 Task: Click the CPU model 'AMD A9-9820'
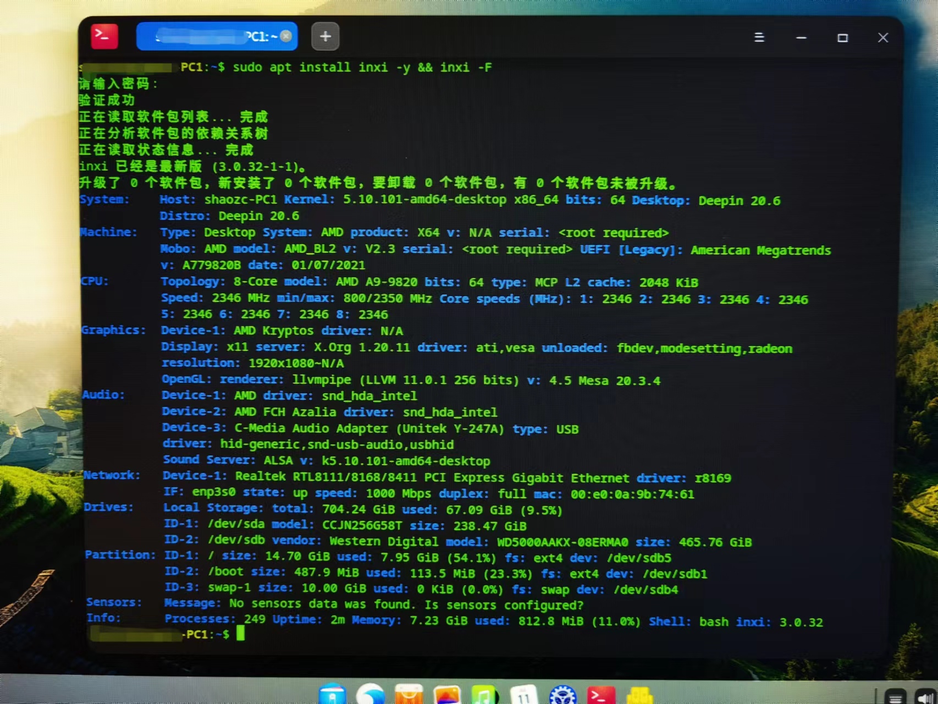[x=377, y=282]
